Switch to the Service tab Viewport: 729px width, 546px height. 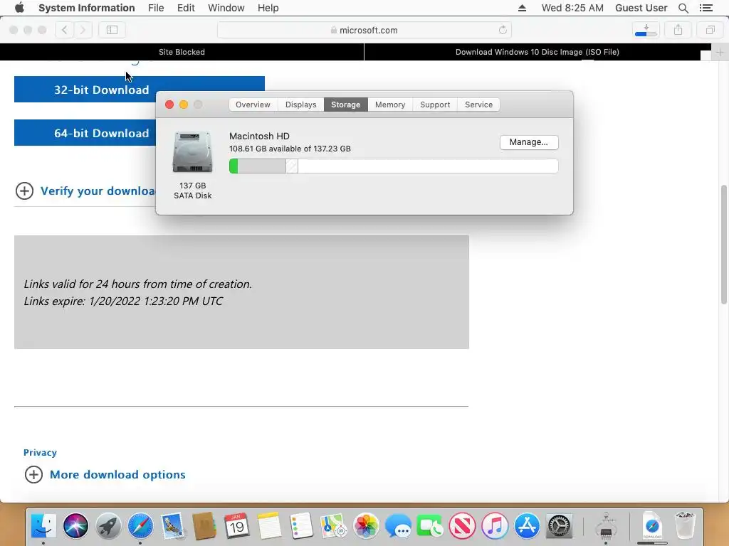[479, 105]
